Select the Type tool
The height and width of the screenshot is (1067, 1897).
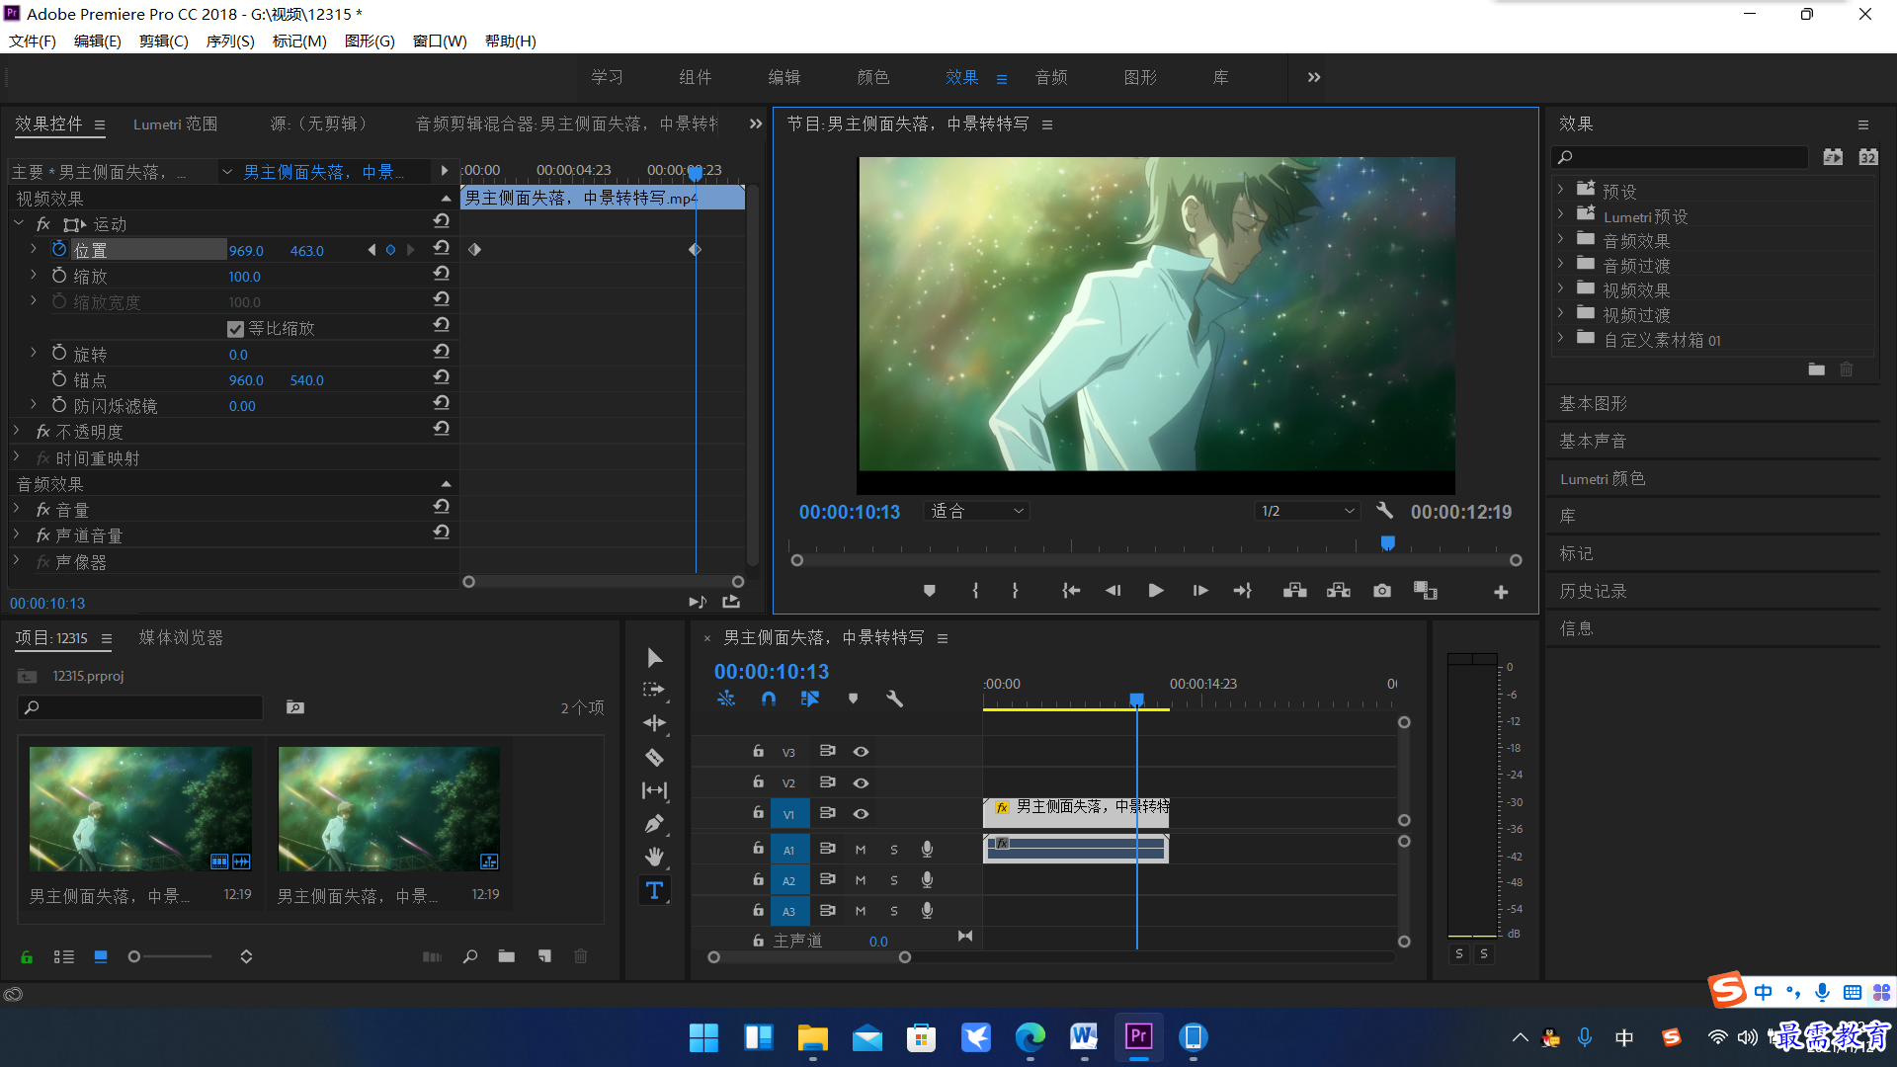654,890
